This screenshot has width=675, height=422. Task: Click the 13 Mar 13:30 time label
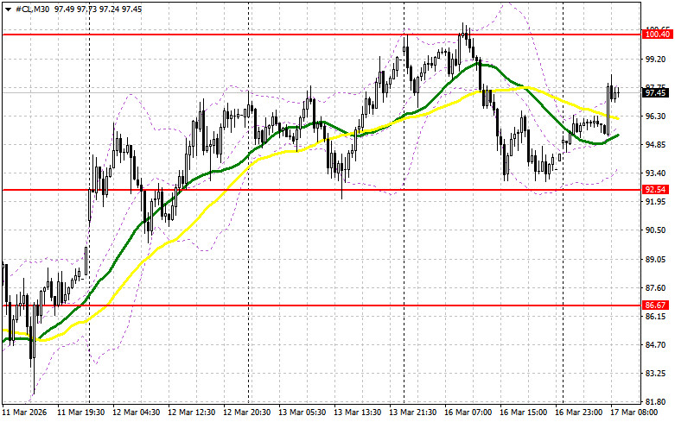coord(357,413)
